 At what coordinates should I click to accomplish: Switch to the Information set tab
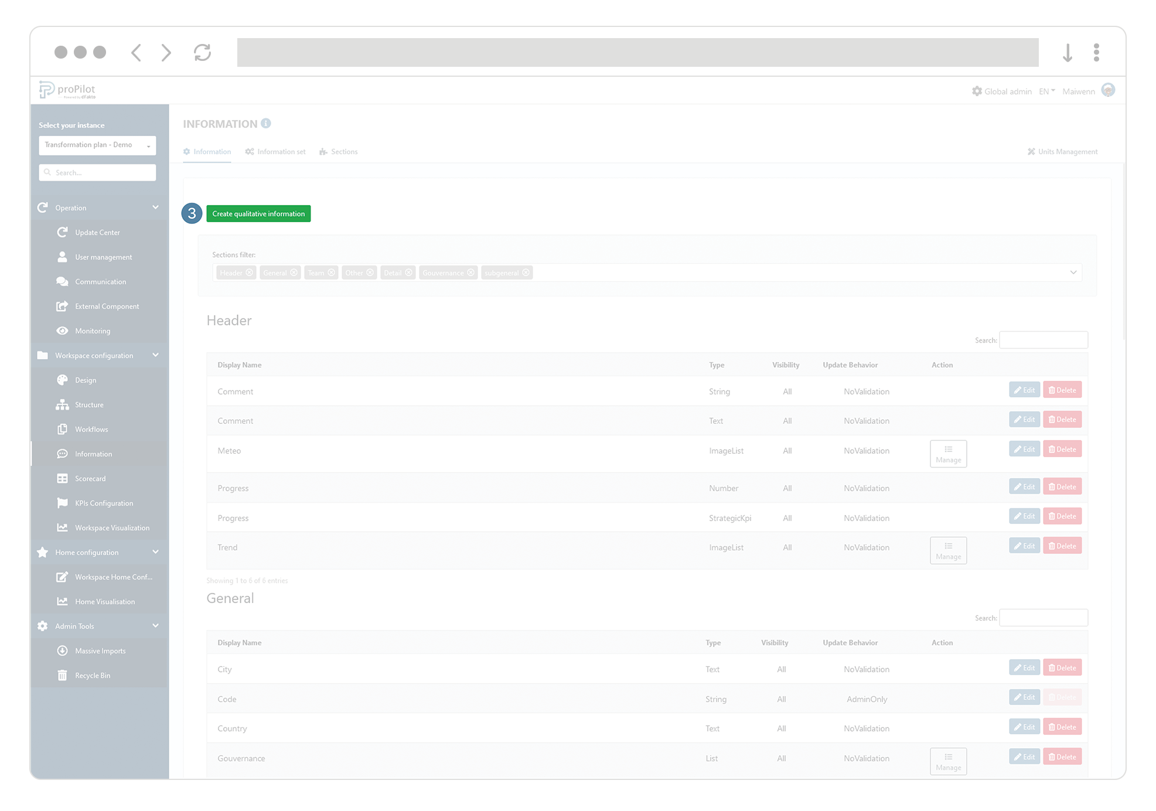tap(281, 151)
